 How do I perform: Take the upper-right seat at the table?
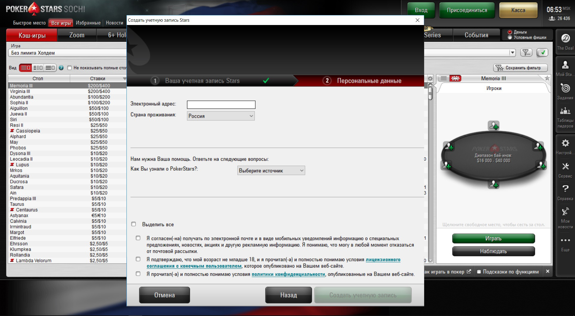pyautogui.click(x=539, y=147)
